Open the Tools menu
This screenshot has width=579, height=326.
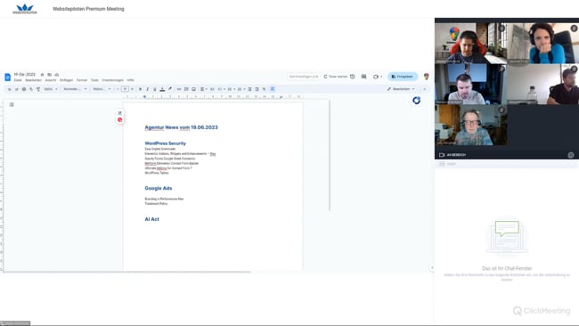click(94, 80)
